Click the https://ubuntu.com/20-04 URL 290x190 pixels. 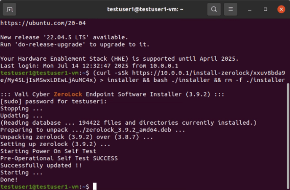pyautogui.click(x=43, y=23)
